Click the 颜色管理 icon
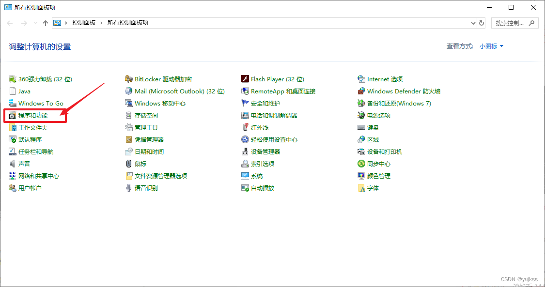This screenshot has width=545, height=287. coord(361,176)
